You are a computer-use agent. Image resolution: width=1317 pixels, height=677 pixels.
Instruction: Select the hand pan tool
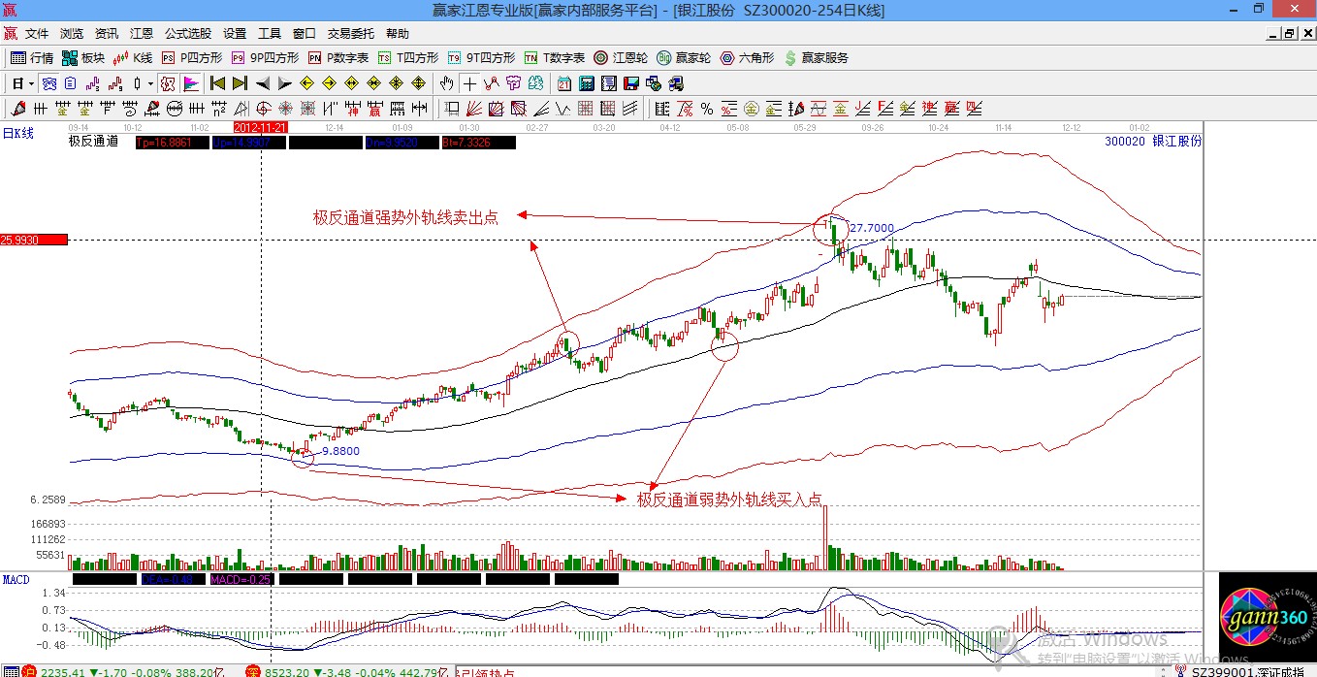click(447, 83)
